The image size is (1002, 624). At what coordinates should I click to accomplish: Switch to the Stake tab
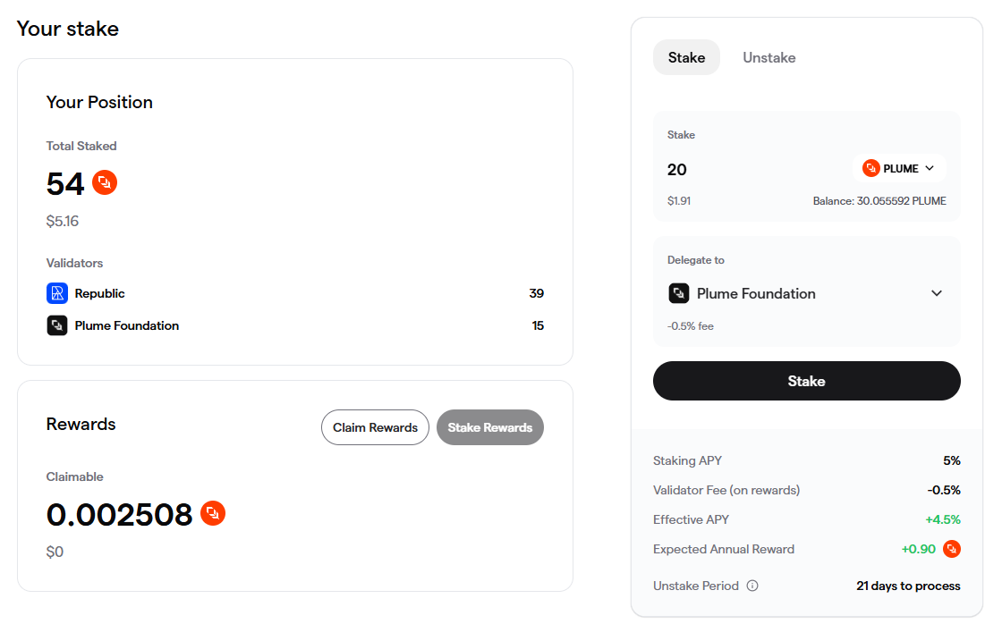click(x=686, y=57)
